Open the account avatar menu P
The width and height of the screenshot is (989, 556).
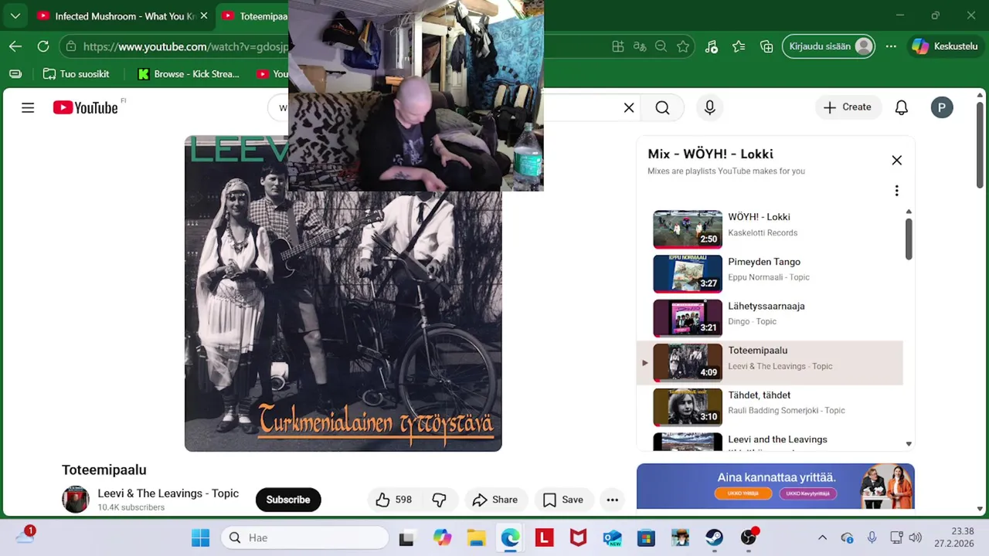click(x=941, y=108)
